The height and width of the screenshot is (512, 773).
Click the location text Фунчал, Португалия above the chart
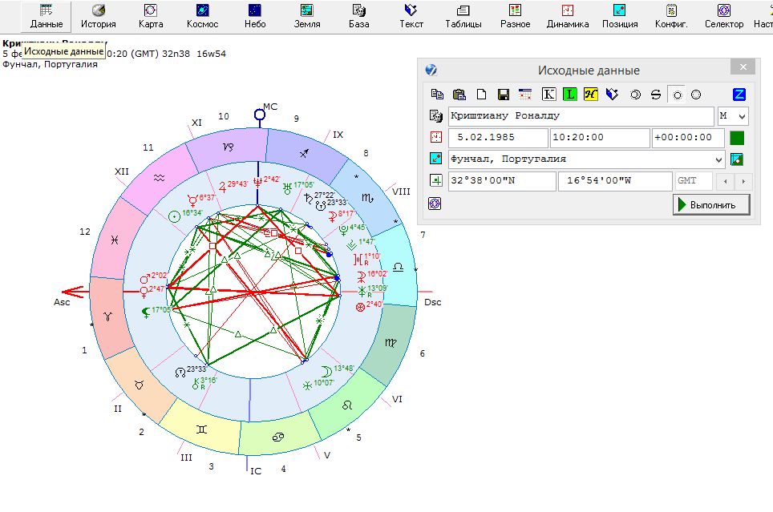[x=50, y=64]
